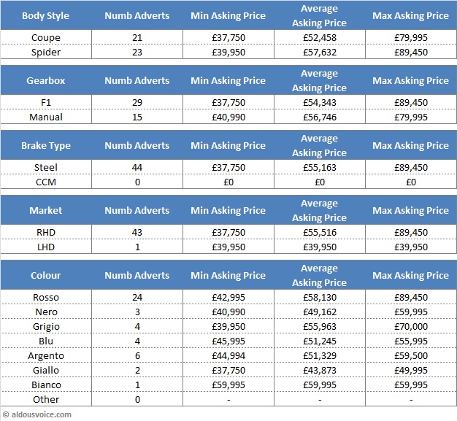Select the Coupe average price £52,458

pos(319,37)
